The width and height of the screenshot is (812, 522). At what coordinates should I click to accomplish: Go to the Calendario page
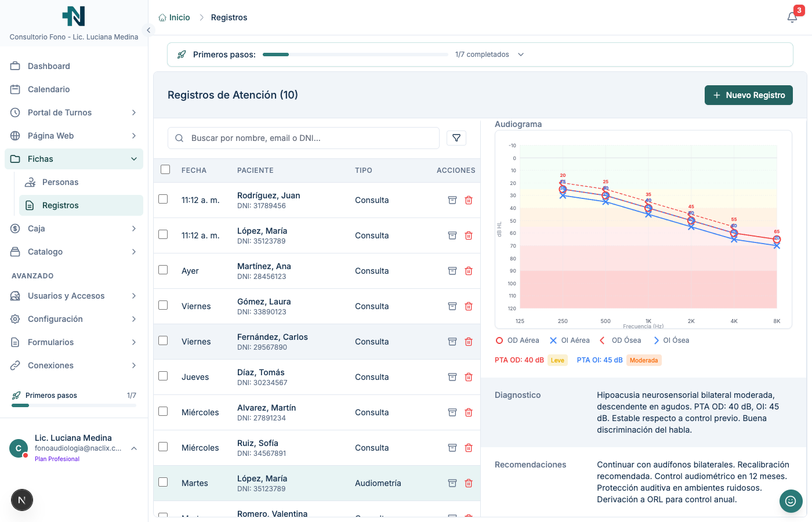[49, 89]
